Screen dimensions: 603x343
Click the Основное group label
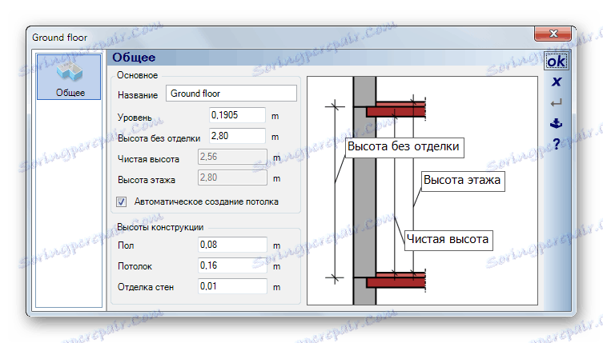137,75
